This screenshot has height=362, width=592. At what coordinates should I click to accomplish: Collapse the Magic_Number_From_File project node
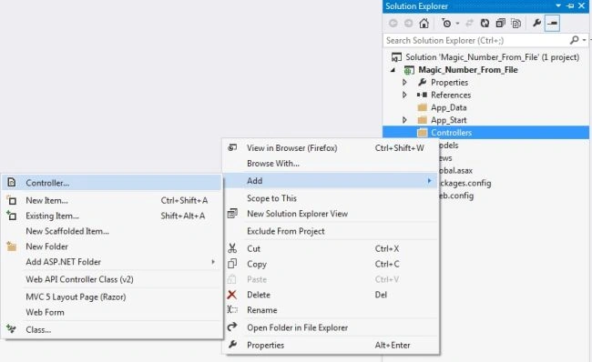pyautogui.click(x=393, y=70)
